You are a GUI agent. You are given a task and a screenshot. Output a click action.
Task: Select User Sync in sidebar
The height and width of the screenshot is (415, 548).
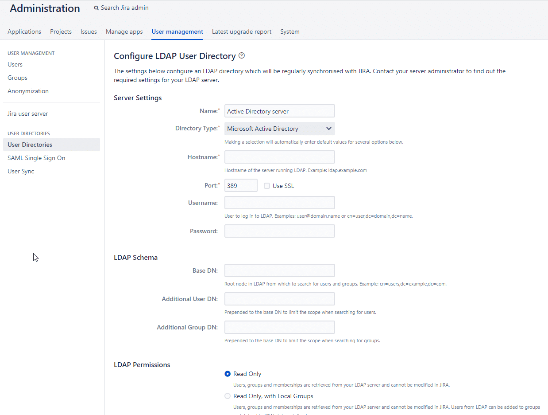(21, 171)
